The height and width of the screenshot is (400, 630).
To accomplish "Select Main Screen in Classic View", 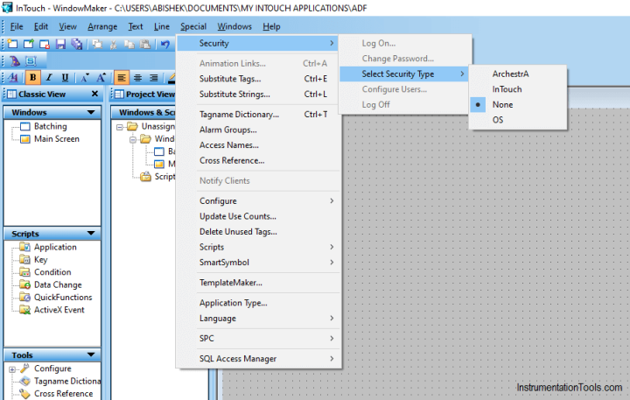I will pyautogui.click(x=57, y=139).
